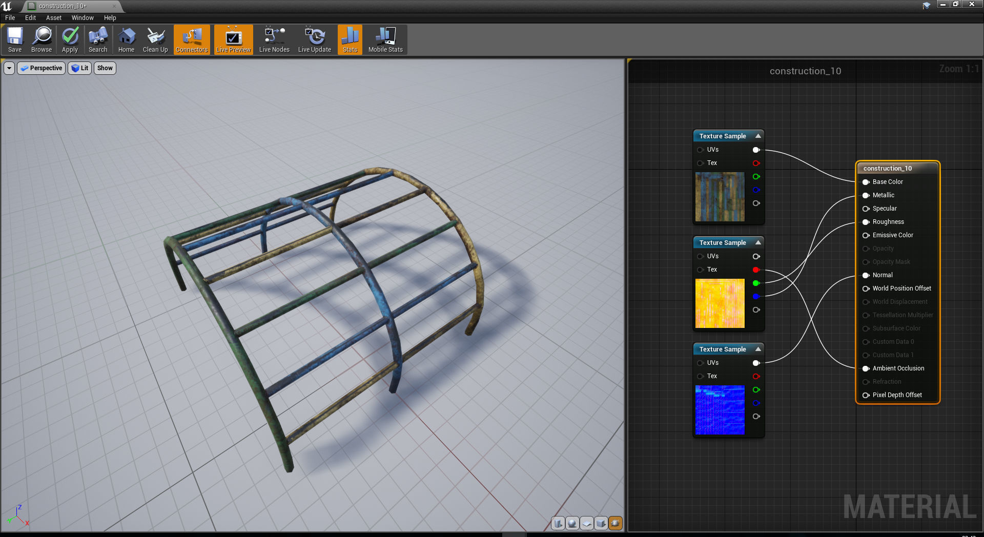Toggle Live Preview in the toolbar
Viewport: 984px width, 537px height.
click(x=234, y=40)
